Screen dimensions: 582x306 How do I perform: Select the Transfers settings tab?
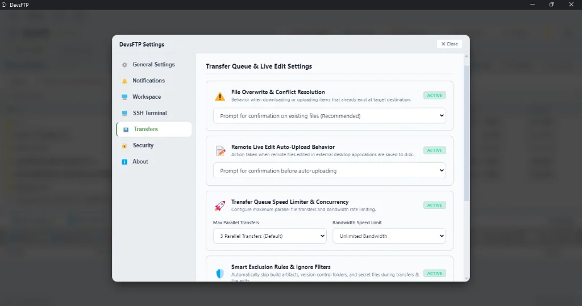pyautogui.click(x=153, y=129)
